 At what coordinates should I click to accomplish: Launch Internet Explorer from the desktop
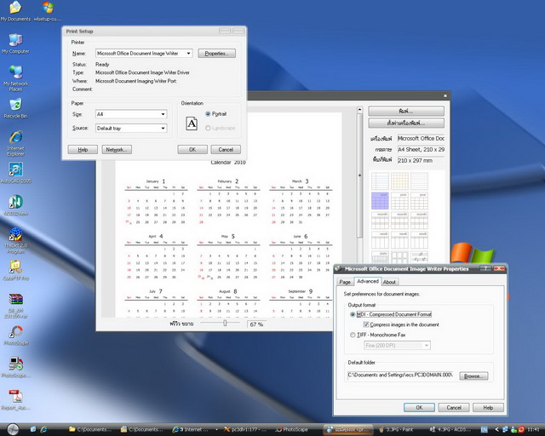[15, 142]
